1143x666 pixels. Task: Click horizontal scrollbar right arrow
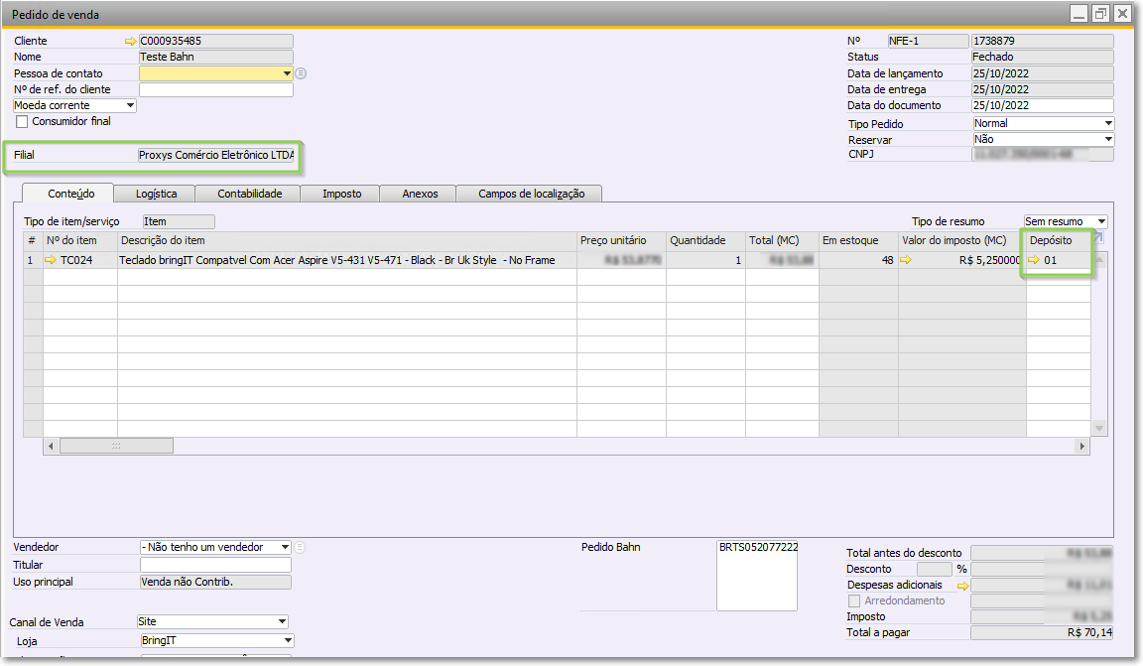[1081, 446]
